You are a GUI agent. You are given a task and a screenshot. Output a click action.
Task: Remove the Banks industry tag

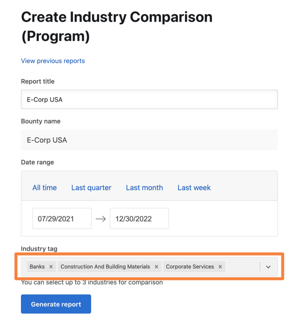52,267
